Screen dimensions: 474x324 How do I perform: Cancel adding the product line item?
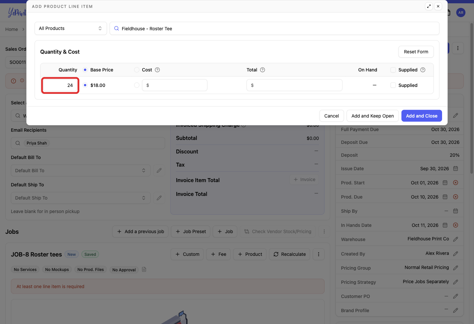click(331, 116)
